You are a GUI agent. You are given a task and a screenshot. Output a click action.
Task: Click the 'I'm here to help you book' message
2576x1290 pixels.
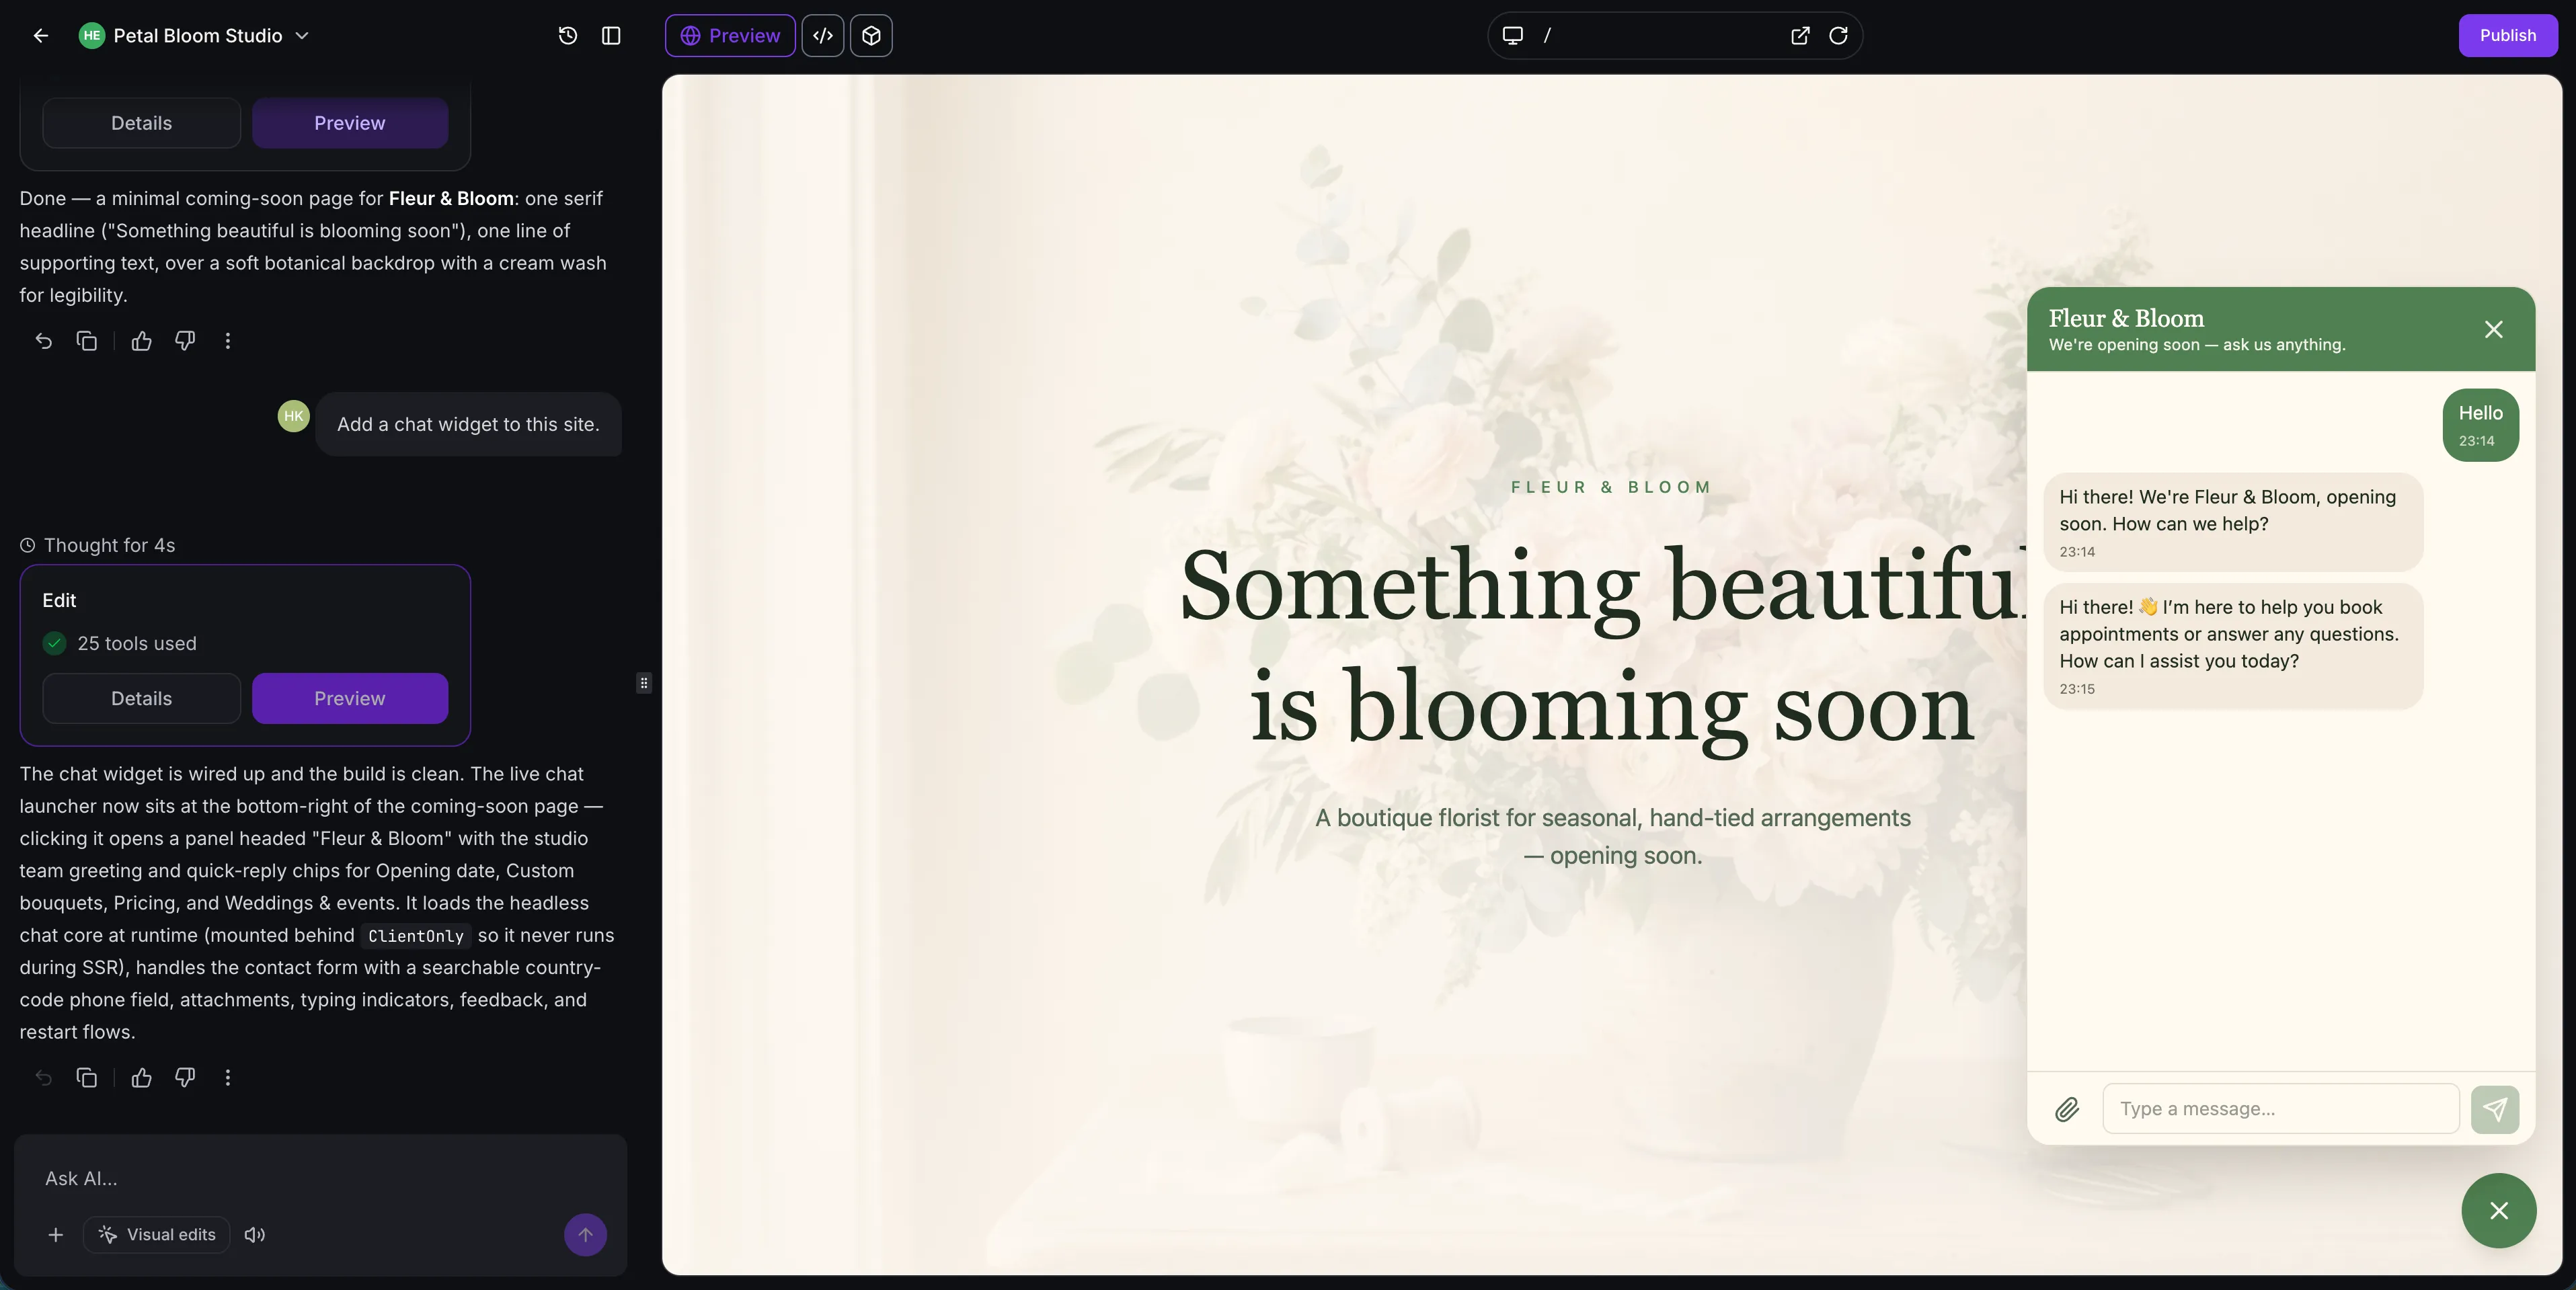click(x=2233, y=646)
